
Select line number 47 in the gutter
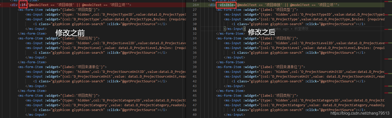point(194,105)
